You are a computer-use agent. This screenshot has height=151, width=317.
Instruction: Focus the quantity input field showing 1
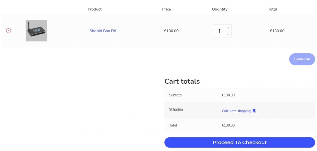tap(219, 31)
